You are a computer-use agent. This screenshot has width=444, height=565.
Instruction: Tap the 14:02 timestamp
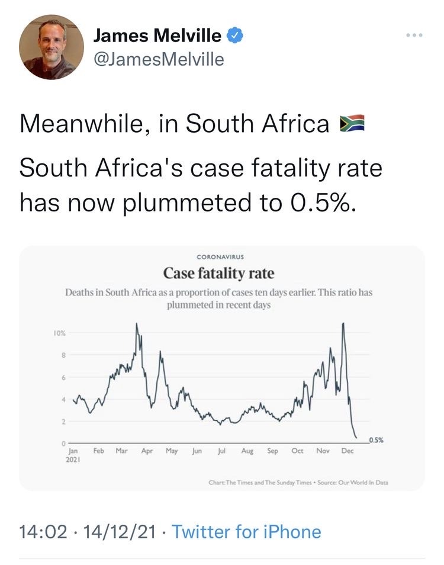pos(43,532)
